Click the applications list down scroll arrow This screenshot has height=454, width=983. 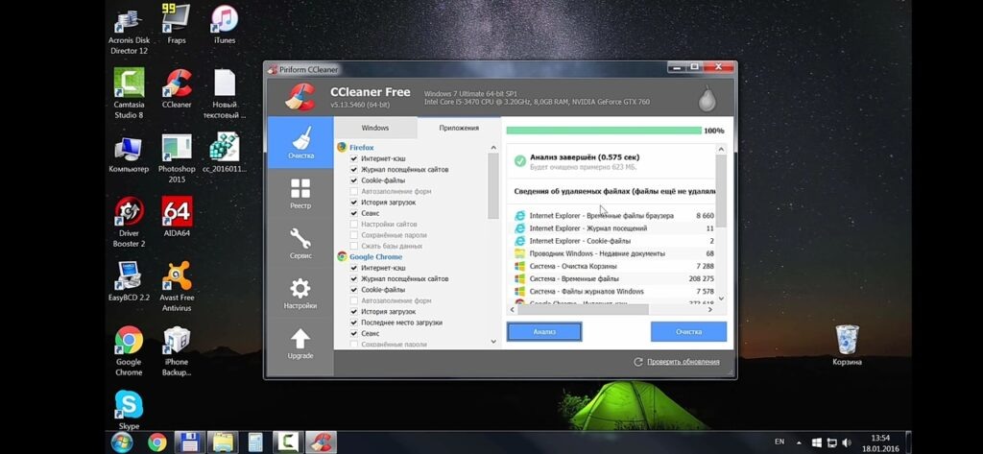tap(493, 342)
